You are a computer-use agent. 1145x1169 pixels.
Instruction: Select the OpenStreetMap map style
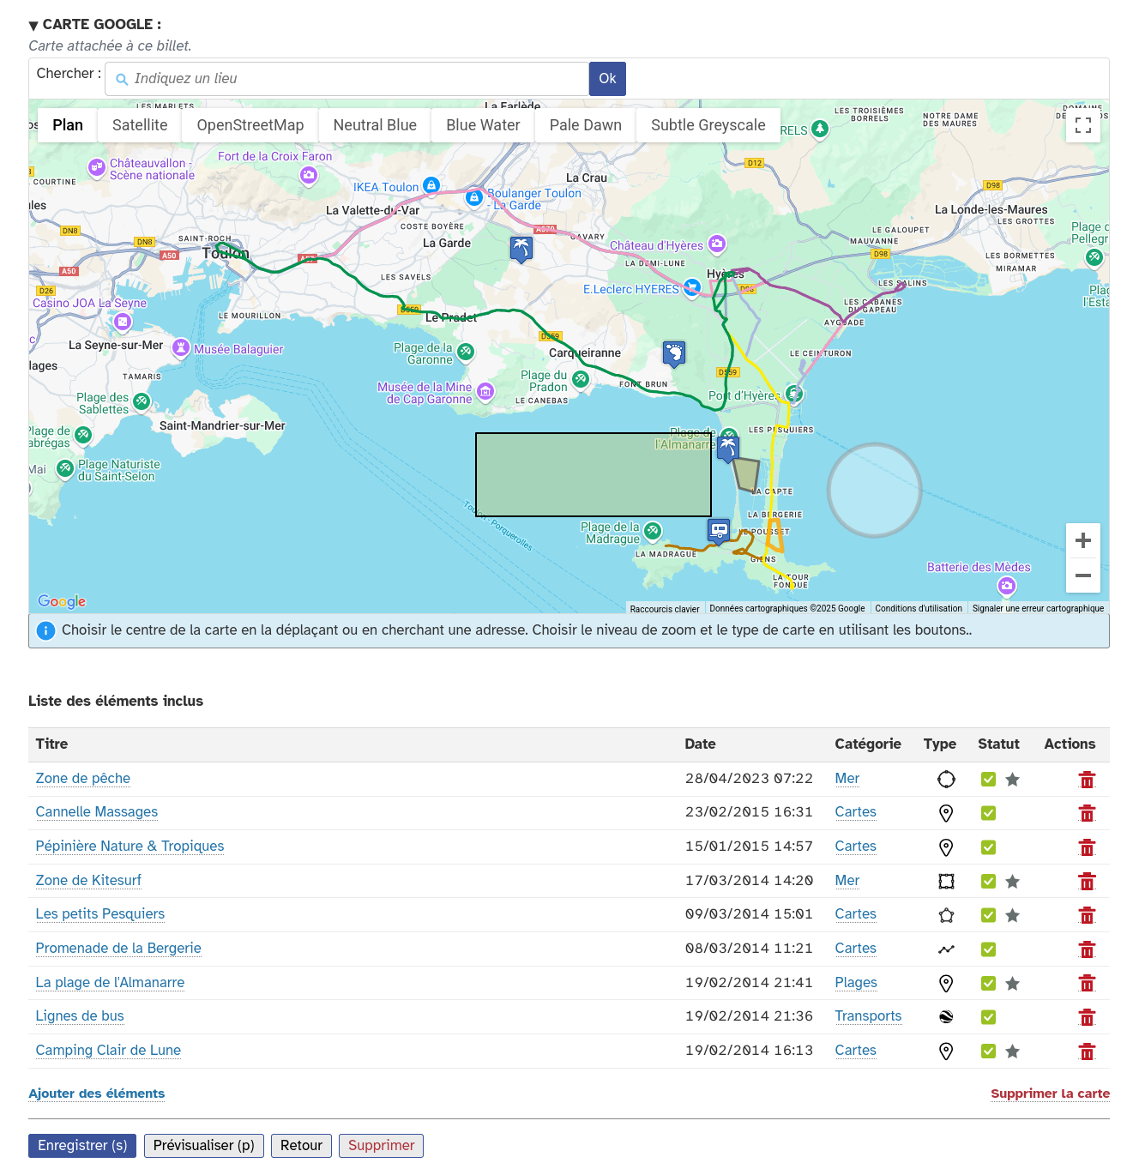pos(250,125)
